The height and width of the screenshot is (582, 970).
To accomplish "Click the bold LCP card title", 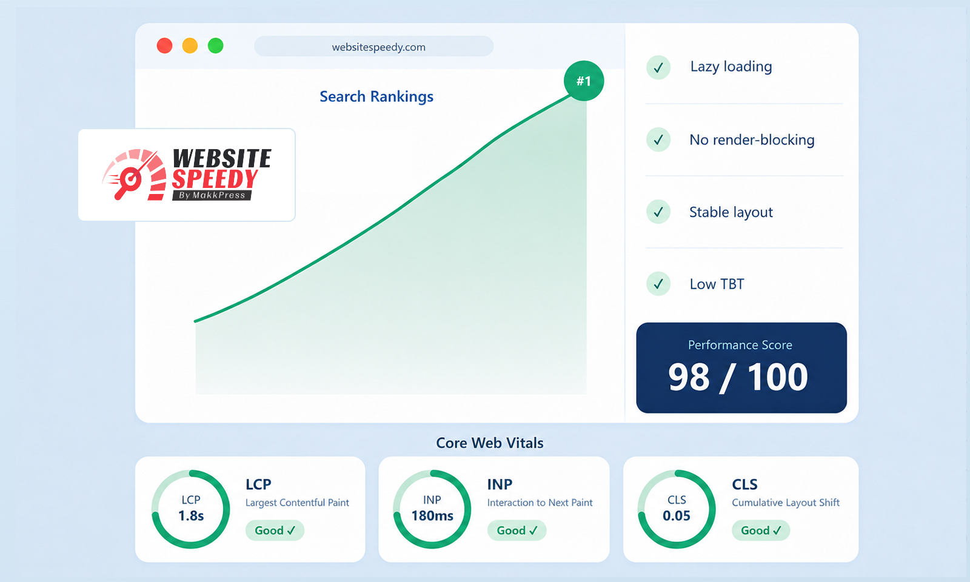I will 258,484.
